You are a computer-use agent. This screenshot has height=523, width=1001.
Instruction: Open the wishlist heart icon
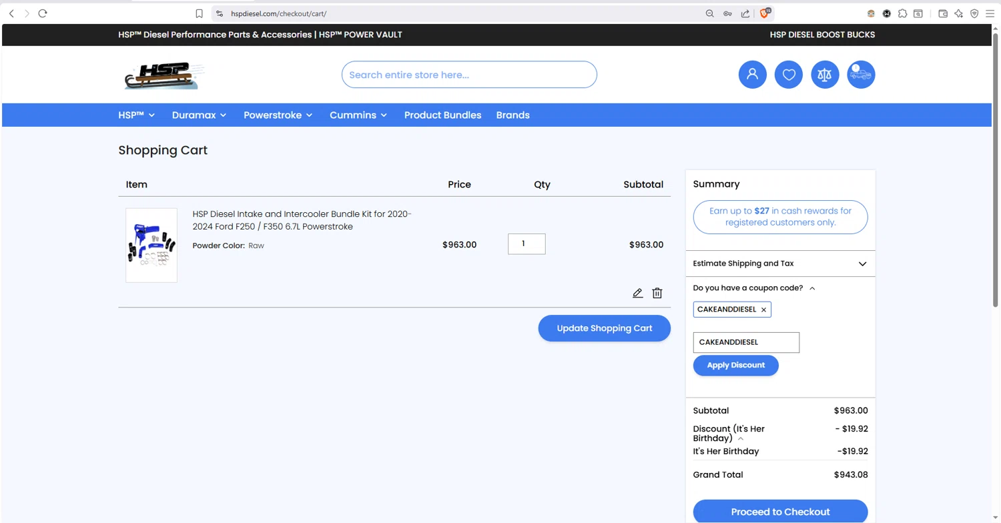789,74
